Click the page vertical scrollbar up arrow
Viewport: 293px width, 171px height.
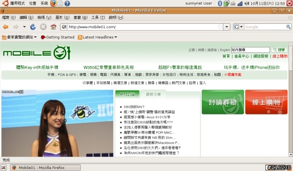[x=291, y=44]
